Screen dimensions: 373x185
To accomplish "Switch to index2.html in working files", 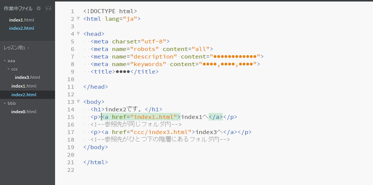I will coord(21,28).
